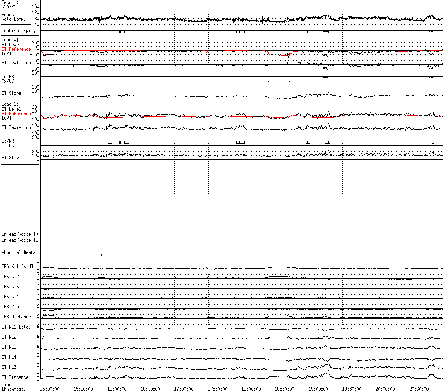Click the Abnormal Beats row label

(x=19, y=252)
